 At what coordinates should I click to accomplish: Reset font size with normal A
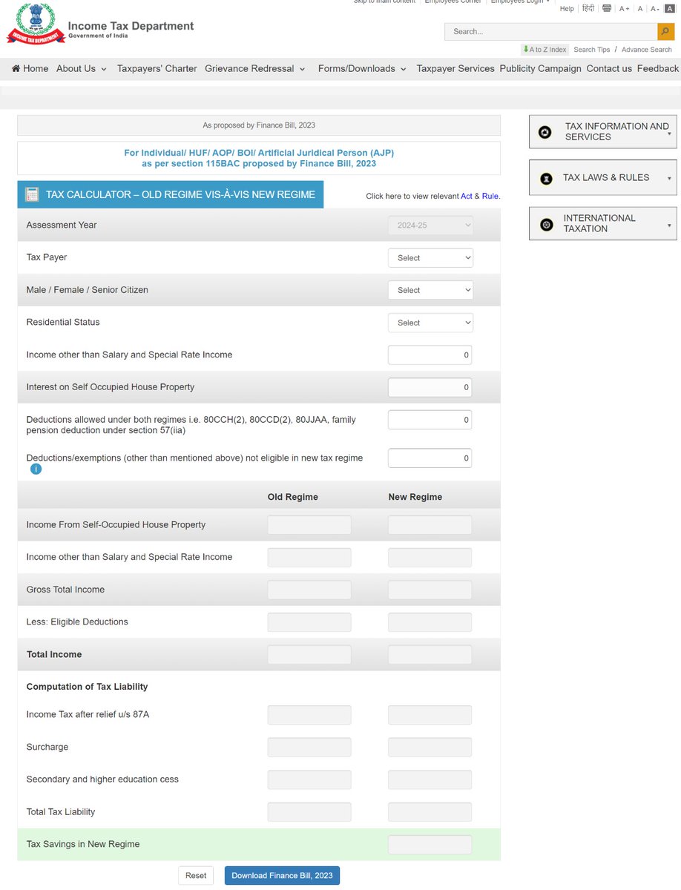[640, 9]
